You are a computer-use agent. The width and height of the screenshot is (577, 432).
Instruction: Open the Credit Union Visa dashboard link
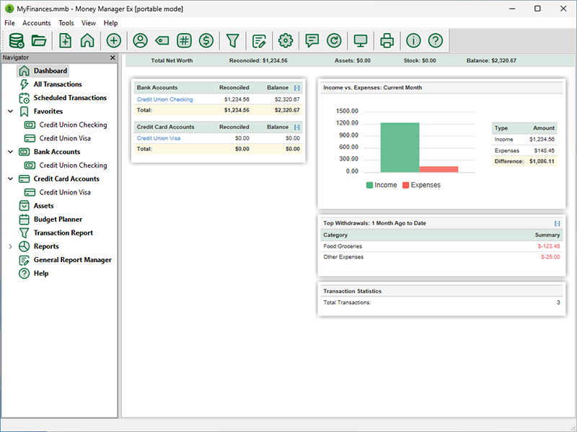(158, 138)
